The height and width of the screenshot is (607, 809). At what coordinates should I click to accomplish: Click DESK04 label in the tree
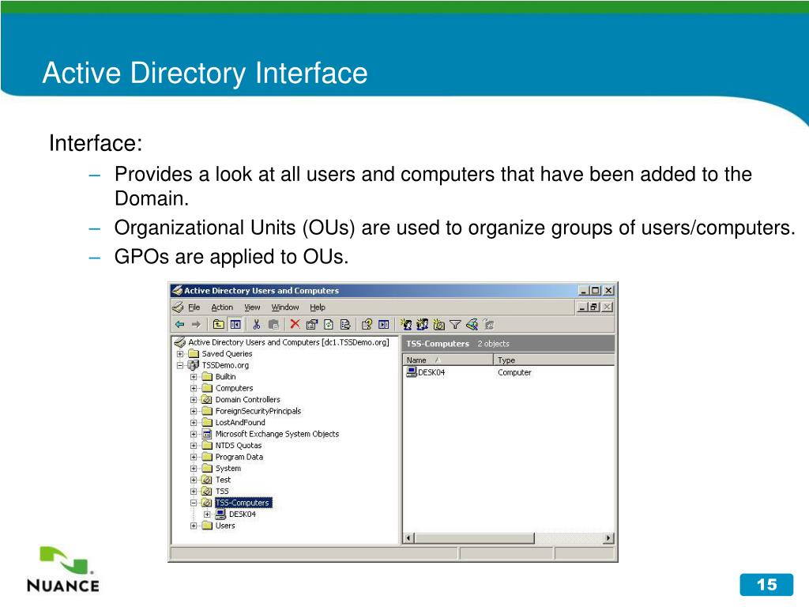click(243, 514)
